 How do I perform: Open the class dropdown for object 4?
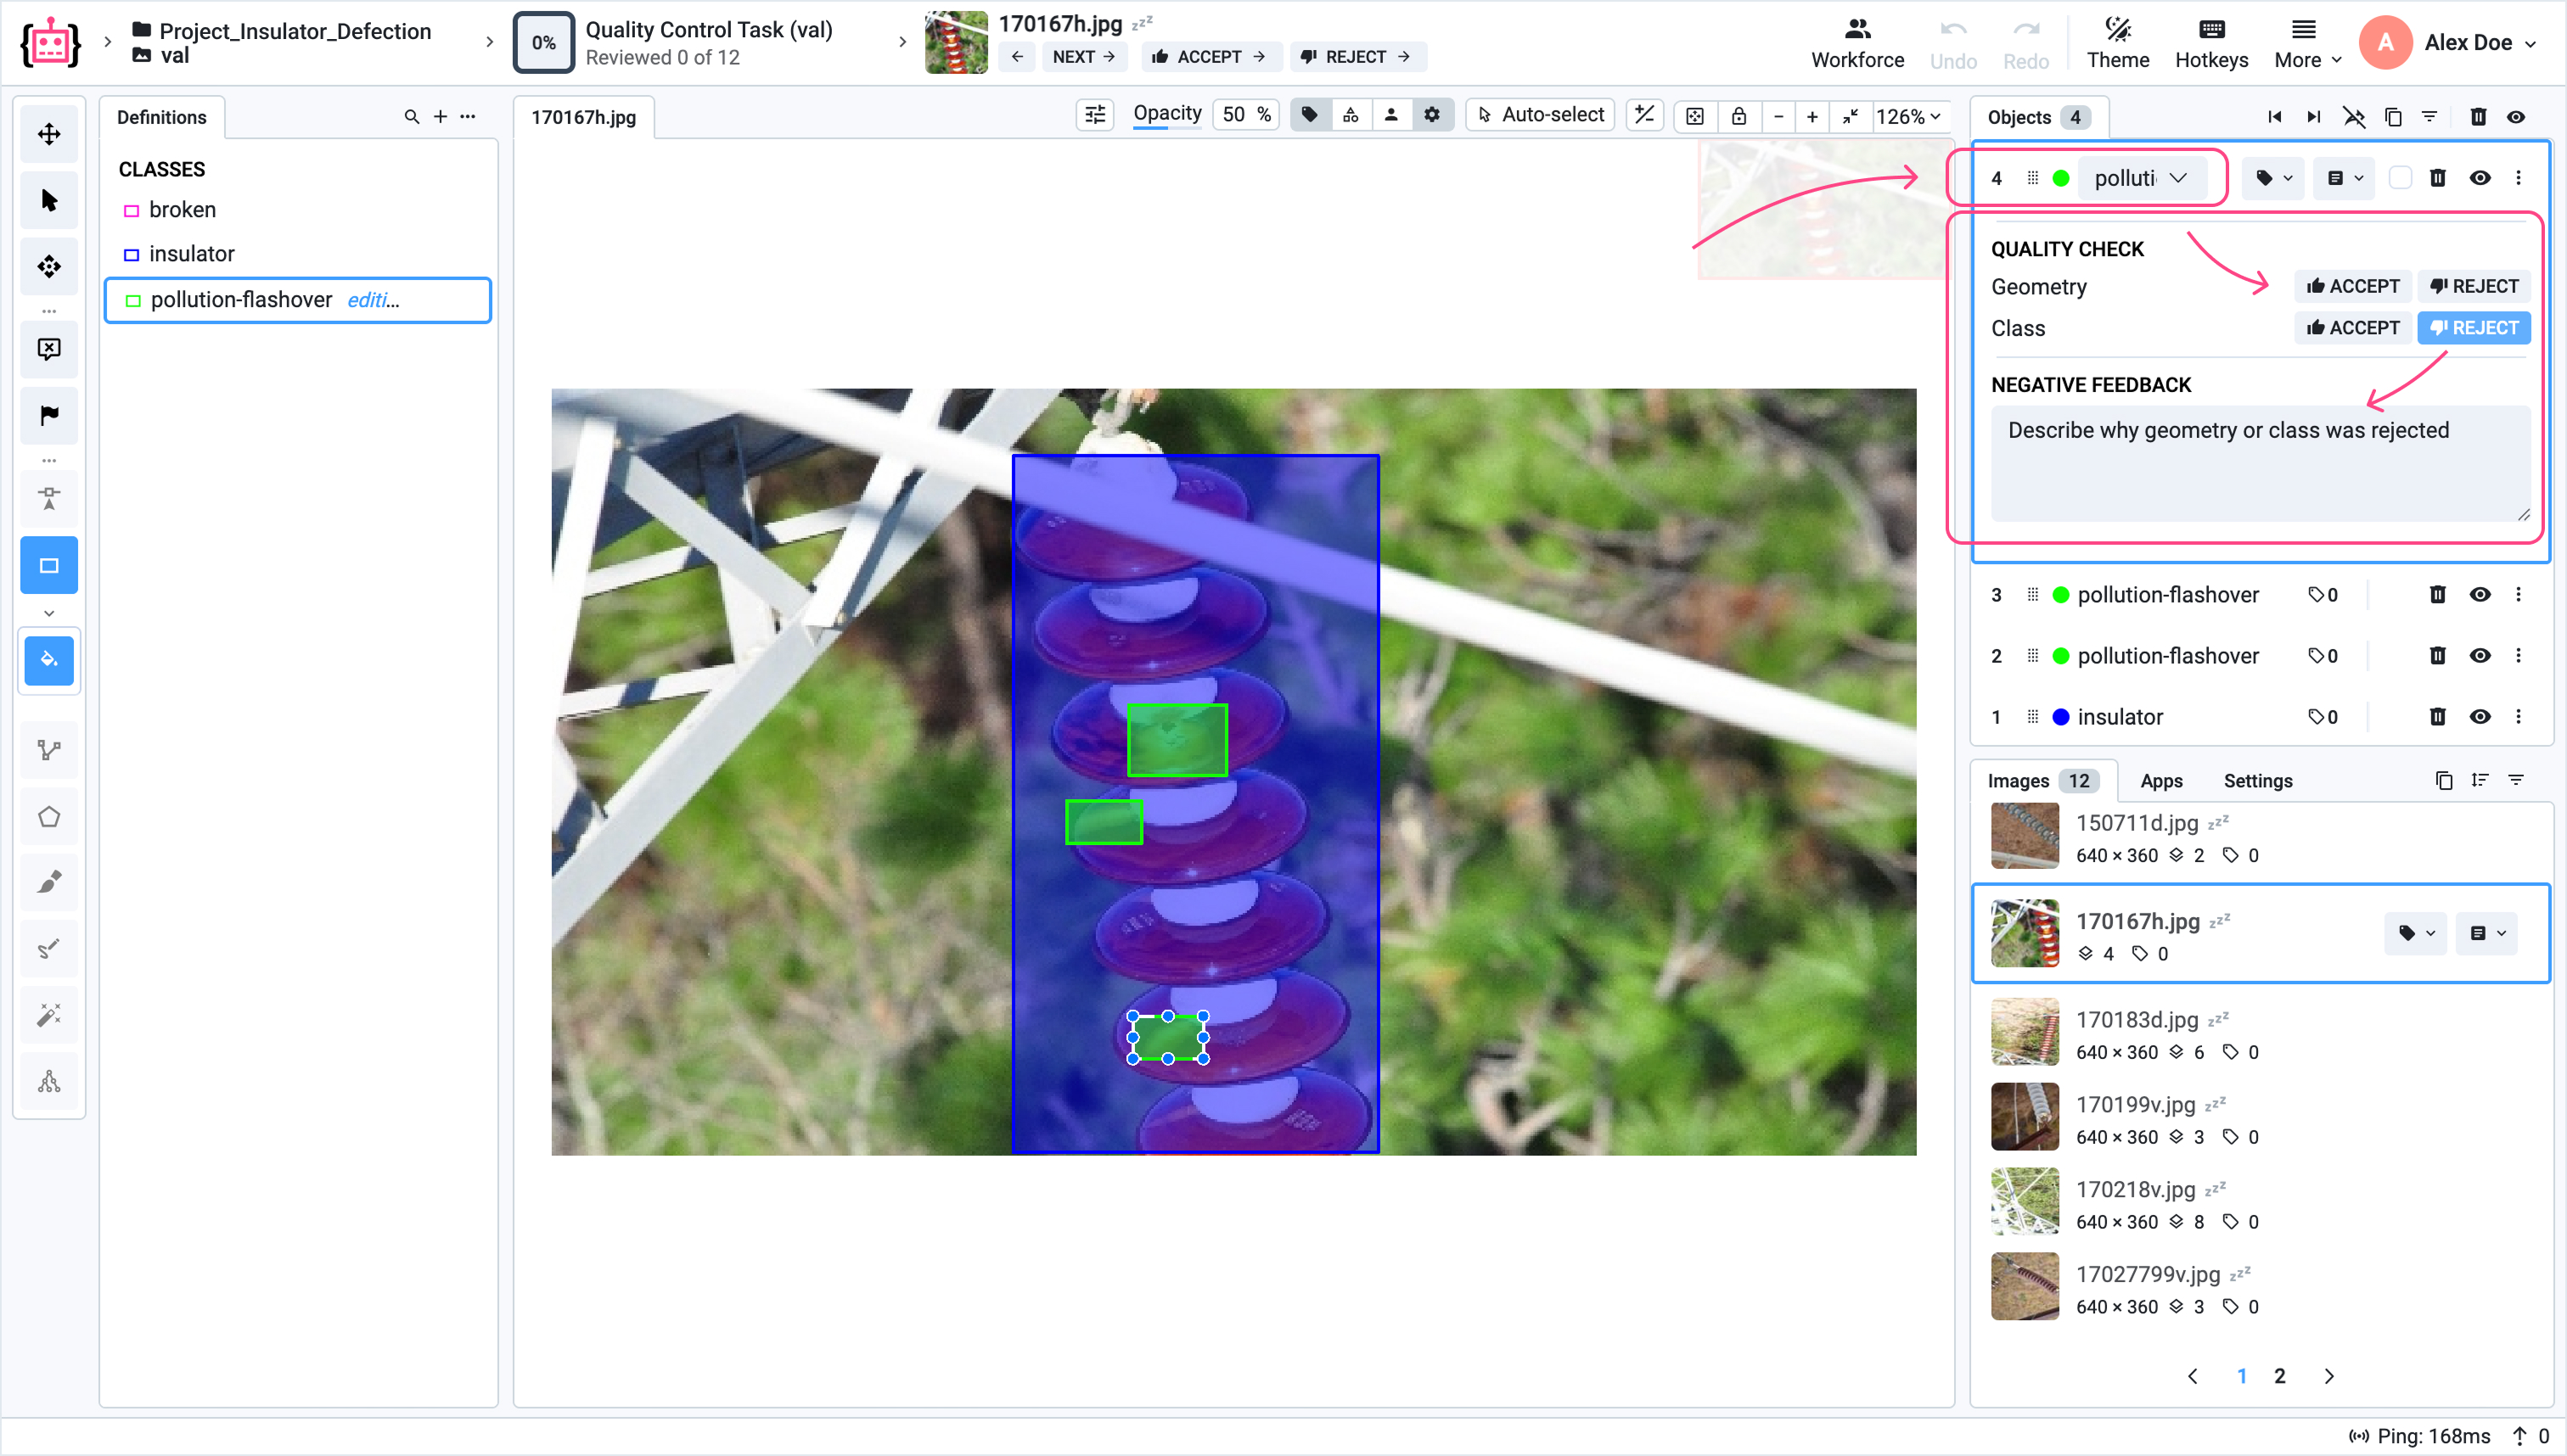tap(2141, 178)
